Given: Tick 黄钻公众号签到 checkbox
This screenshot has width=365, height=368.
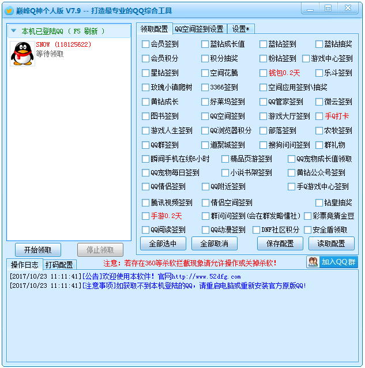Looking at the screenshot, I should click(x=291, y=173).
